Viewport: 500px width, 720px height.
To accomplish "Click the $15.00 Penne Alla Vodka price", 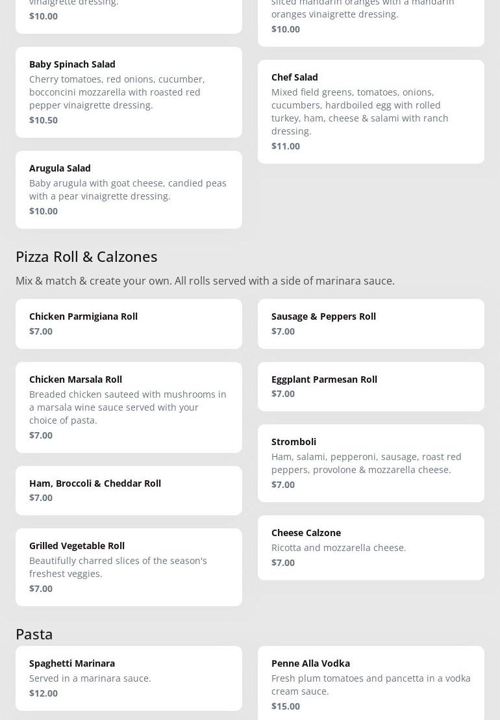I will pos(286,706).
